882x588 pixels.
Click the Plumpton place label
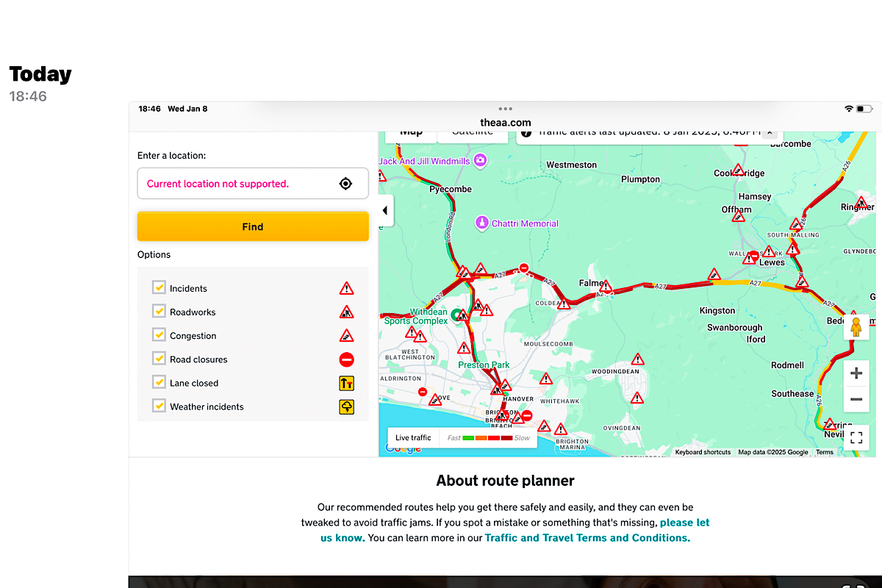[x=640, y=179]
